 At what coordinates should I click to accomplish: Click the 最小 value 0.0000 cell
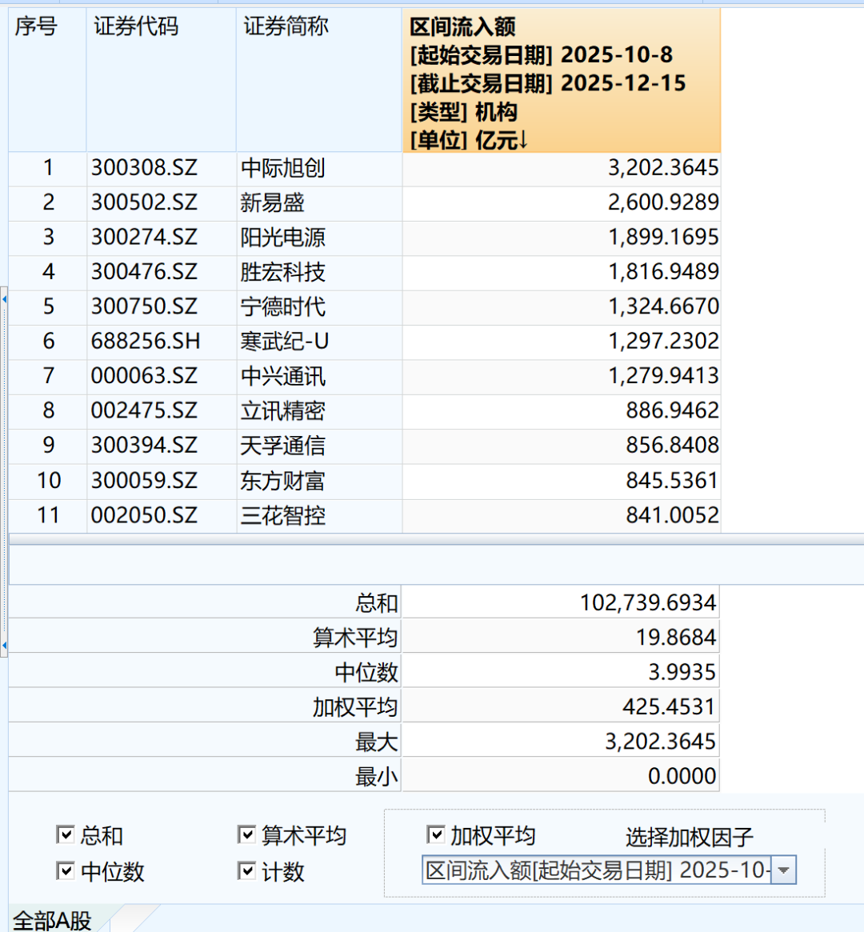(682, 776)
